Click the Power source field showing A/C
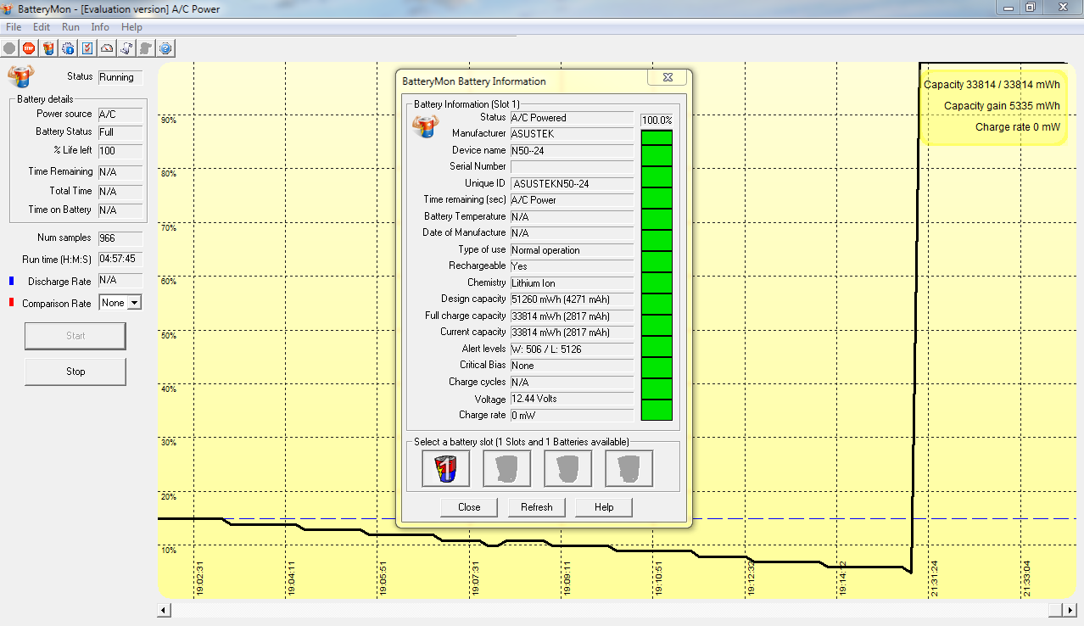 120,114
